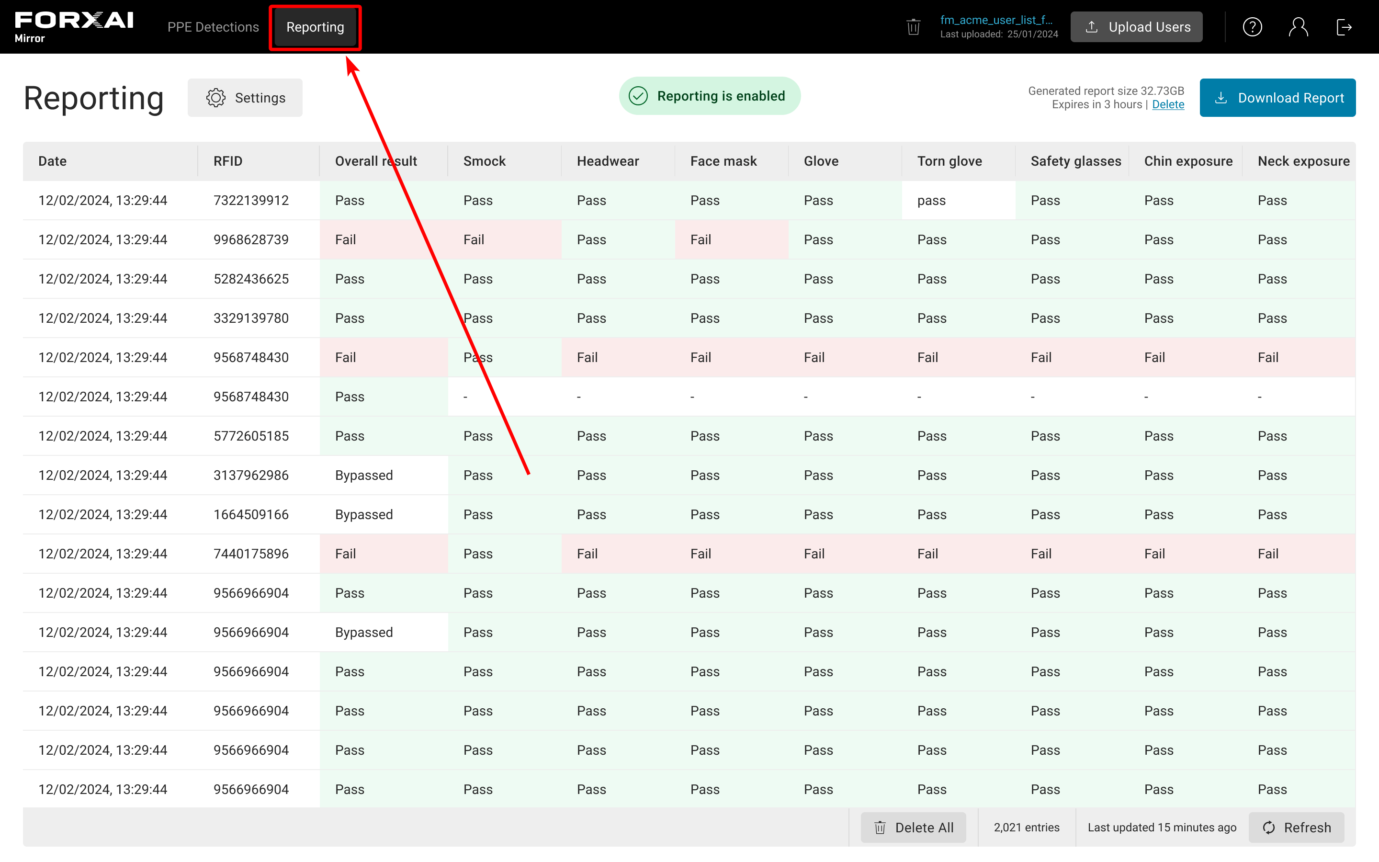Select the row with RFID 7322139912
This screenshot has height=862, width=1379.
coord(251,200)
